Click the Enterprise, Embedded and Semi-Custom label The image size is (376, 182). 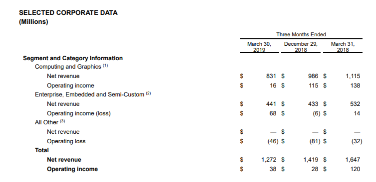(89, 94)
